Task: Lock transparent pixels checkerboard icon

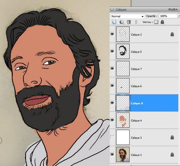Action: 156,22
